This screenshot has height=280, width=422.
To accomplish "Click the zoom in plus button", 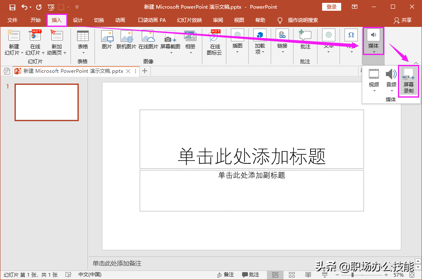I will tap(386, 275).
